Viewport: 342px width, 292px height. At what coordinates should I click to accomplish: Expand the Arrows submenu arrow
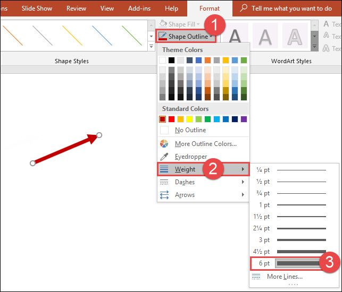(243, 195)
